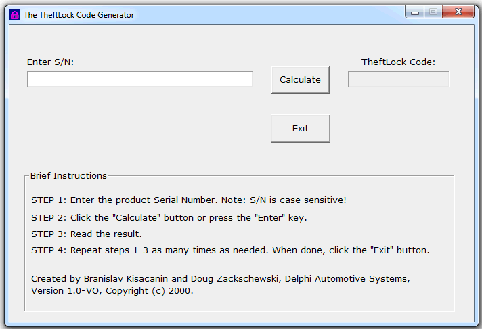
Task: Click the 'Brief Instructions' group title
Action: [68, 175]
